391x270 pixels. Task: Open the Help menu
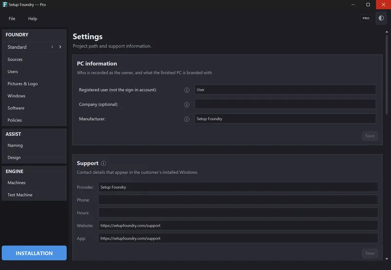click(x=32, y=19)
